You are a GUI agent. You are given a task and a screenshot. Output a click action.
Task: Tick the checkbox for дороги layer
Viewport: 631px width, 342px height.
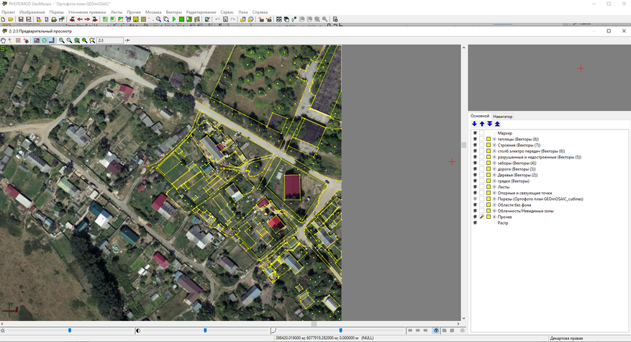click(x=481, y=169)
